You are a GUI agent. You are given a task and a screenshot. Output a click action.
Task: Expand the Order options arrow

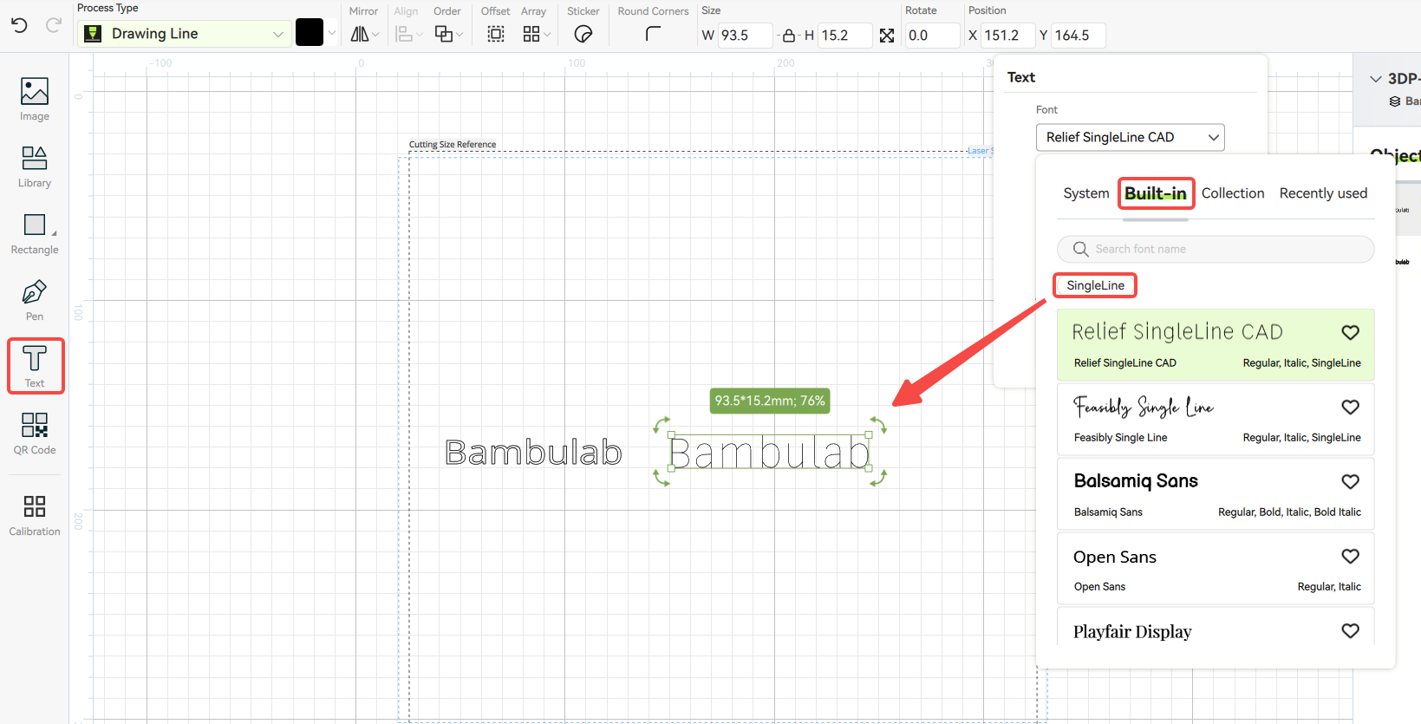tap(460, 35)
